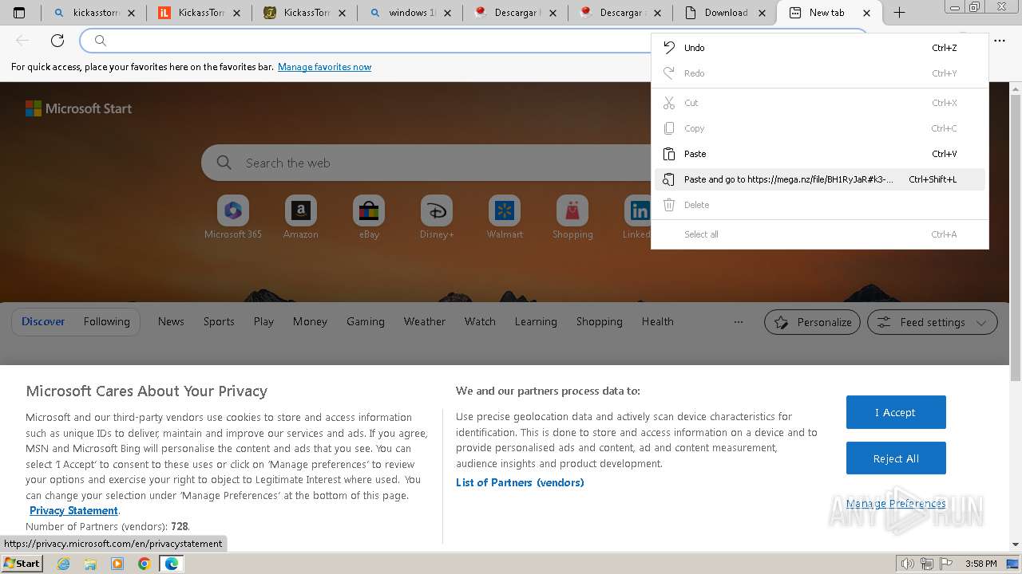The image size is (1022, 574).
Task: Open the Shopping shortcut tile
Action: (572, 218)
